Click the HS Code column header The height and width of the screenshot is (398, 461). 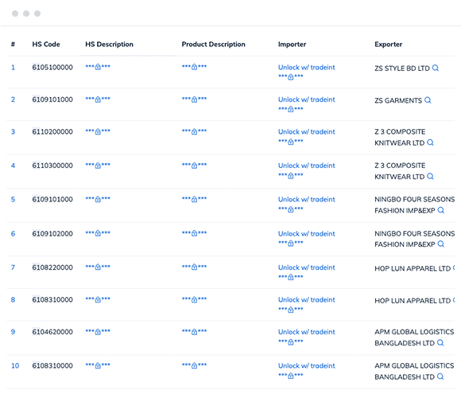point(46,44)
